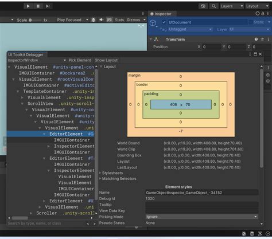Screen dimensions: 272x239
Task: Mute audio with the speaker icon
Action: pos(101,20)
